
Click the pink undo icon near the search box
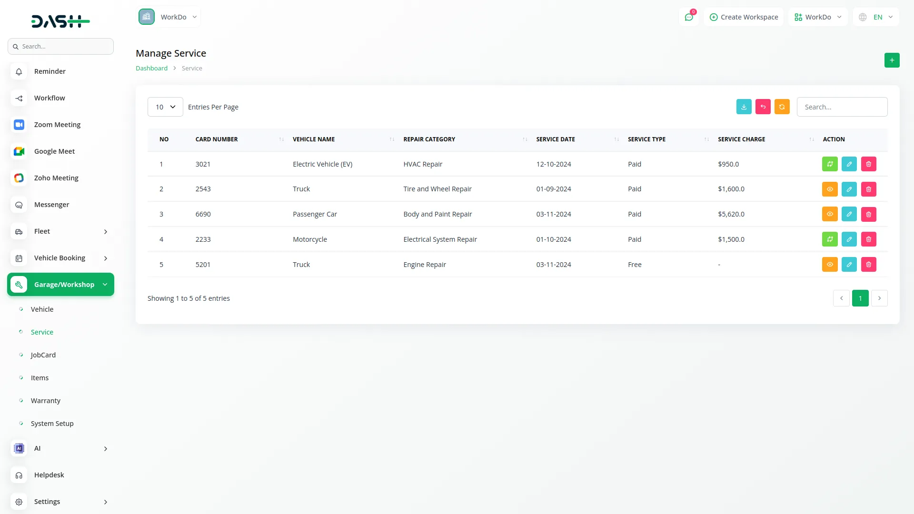[x=763, y=107]
